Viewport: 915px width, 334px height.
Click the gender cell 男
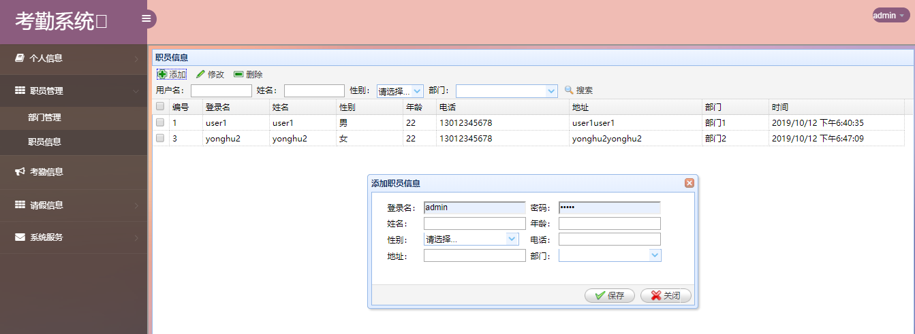tap(370, 123)
